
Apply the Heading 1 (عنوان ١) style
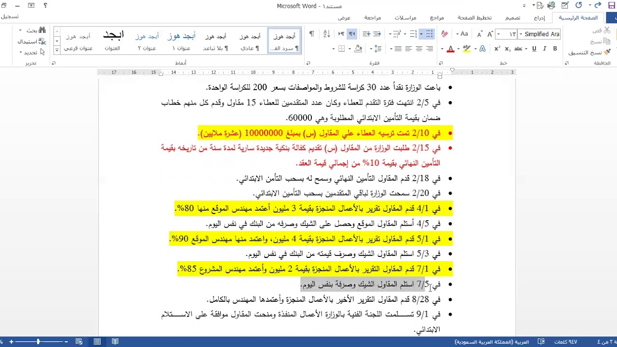click(181, 41)
